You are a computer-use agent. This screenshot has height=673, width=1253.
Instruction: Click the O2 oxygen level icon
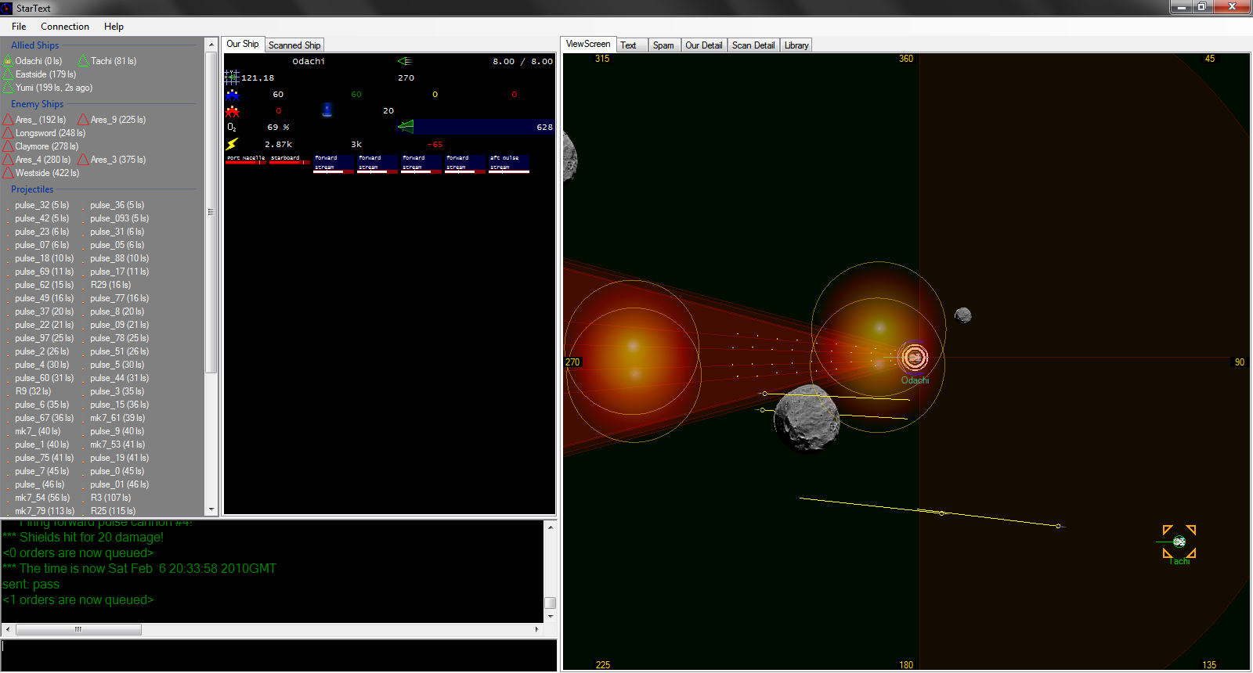(232, 128)
